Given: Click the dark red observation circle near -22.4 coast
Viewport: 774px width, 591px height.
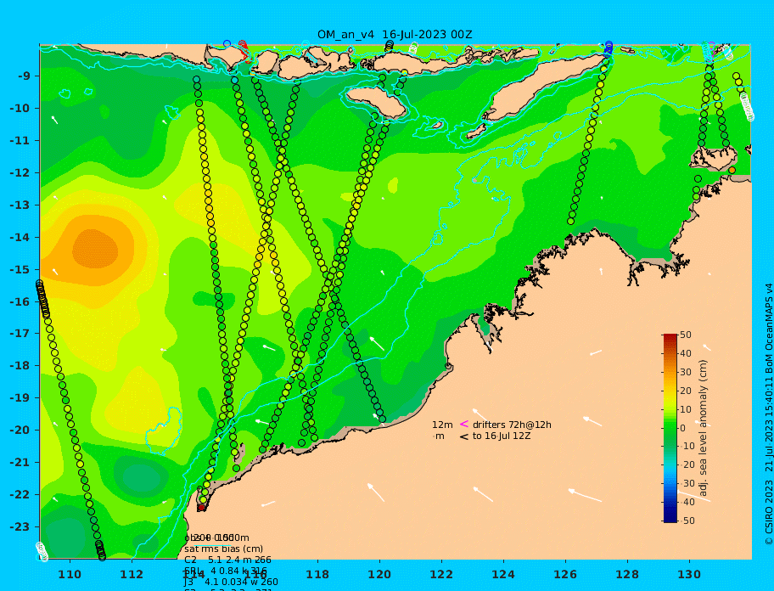Looking at the screenshot, I should click(x=201, y=507).
